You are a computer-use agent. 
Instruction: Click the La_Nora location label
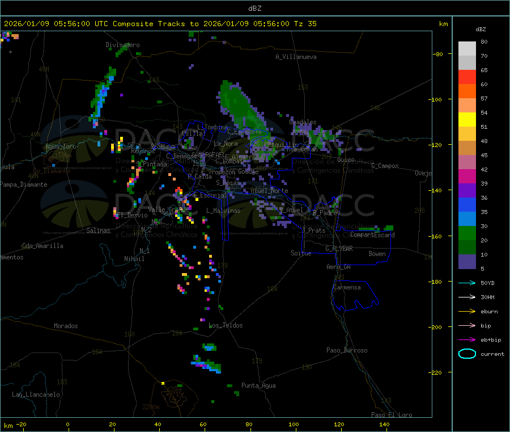[x=226, y=144]
